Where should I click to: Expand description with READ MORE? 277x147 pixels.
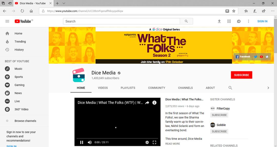173,144
